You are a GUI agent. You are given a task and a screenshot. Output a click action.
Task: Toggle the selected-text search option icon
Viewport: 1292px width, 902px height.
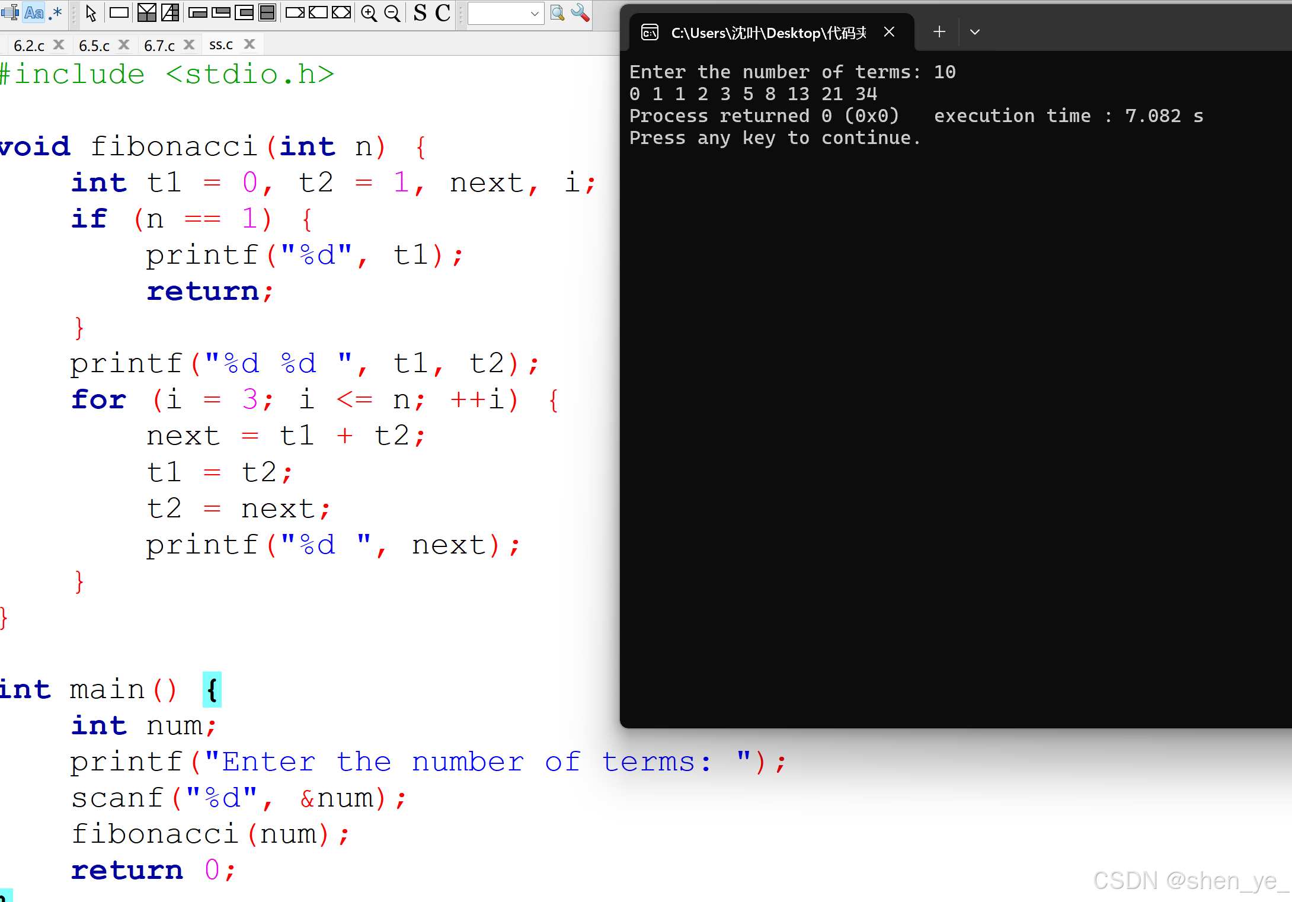pos(10,12)
